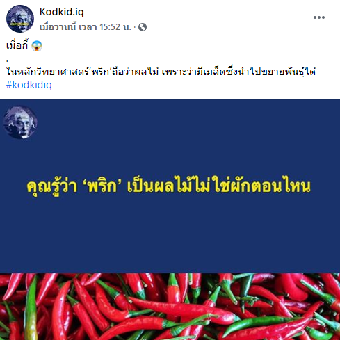
Task: Follow the #kodkidiq hashtag
Action: click(29, 85)
